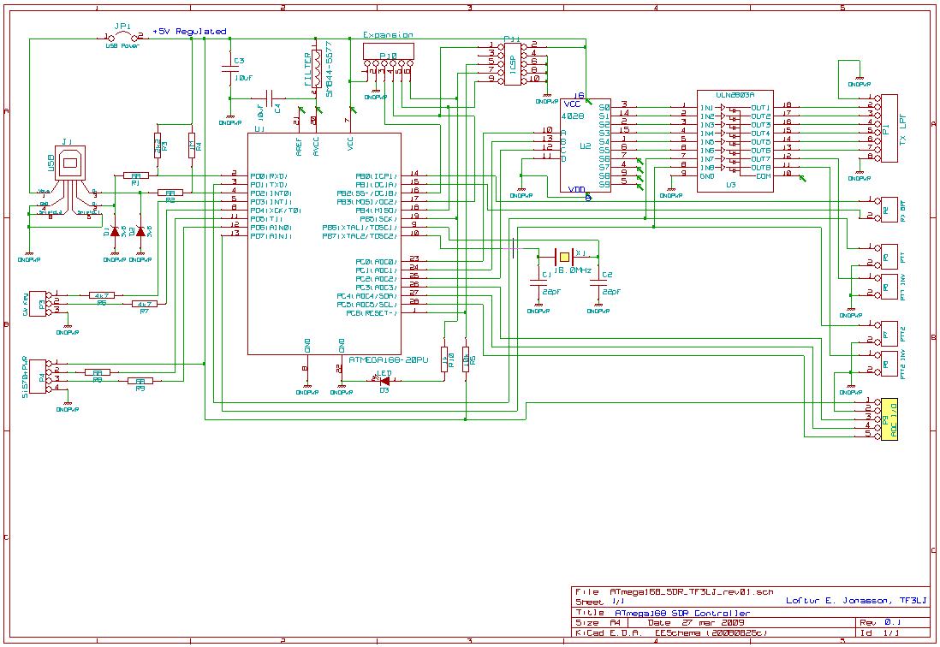Image resolution: width=940 pixels, height=647 pixels.
Task: Click the +5V Regulated net label
Action: (x=188, y=32)
